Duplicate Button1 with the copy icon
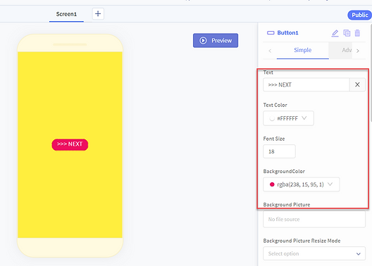 tap(347, 33)
